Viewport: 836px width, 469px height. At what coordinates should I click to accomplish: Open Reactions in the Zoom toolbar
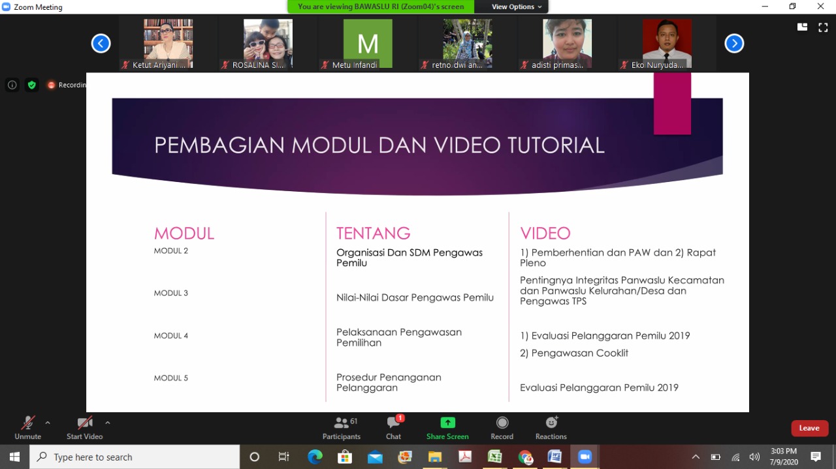click(551, 427)
